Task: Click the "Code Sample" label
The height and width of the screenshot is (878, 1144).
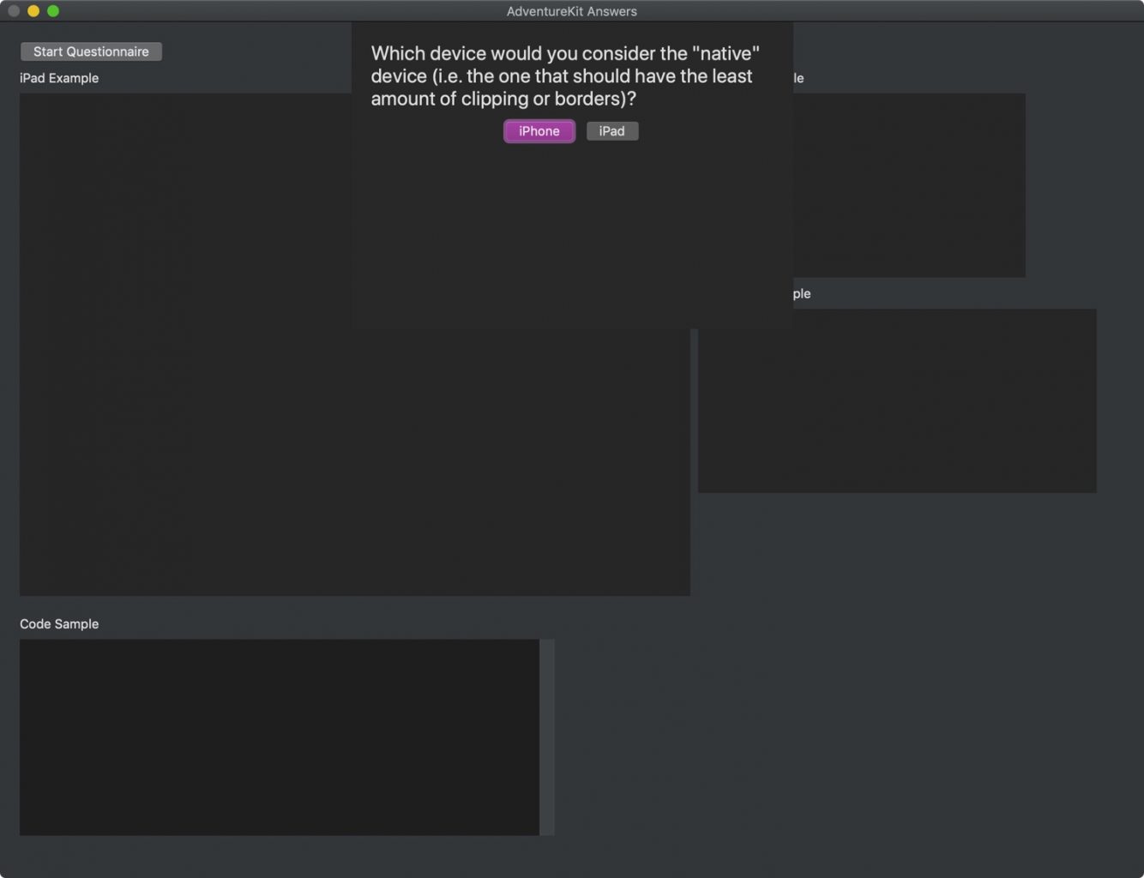Action: [x=59, y=624]
